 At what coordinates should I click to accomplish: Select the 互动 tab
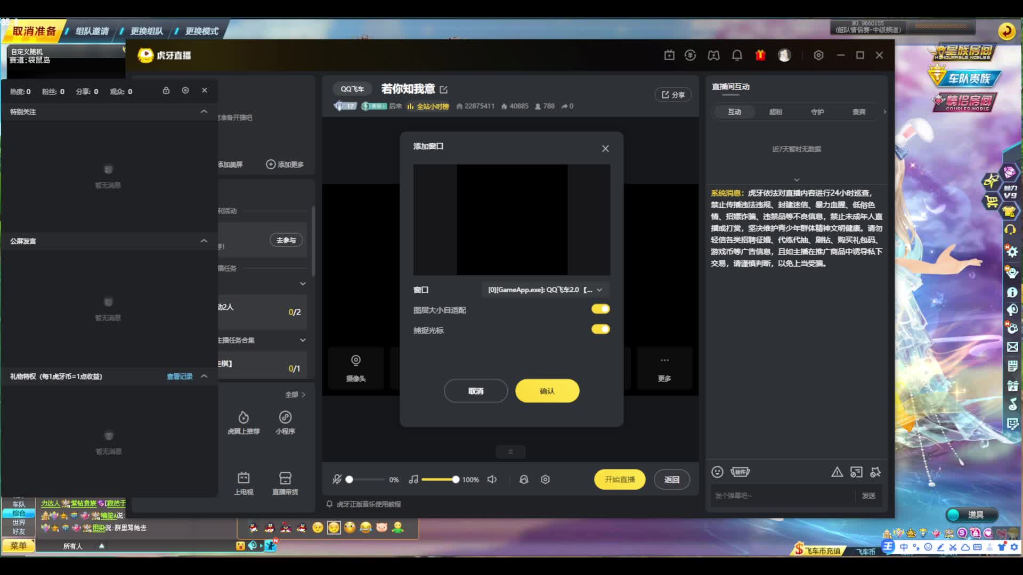[x=735, y=112]
